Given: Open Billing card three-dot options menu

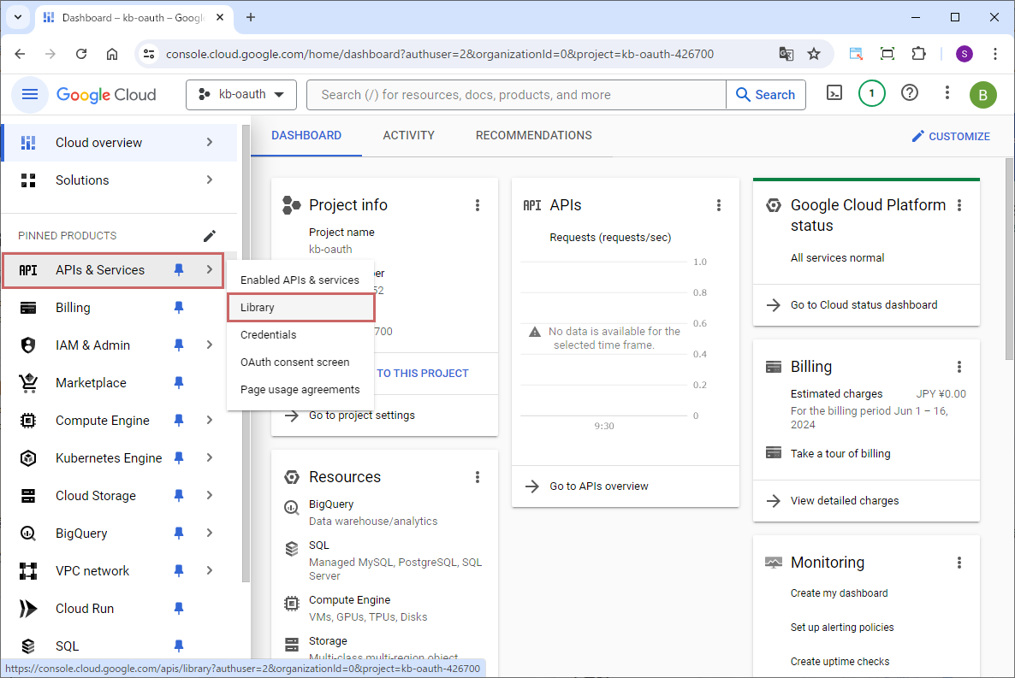Looking at the screenshot, I should [959, 367].
